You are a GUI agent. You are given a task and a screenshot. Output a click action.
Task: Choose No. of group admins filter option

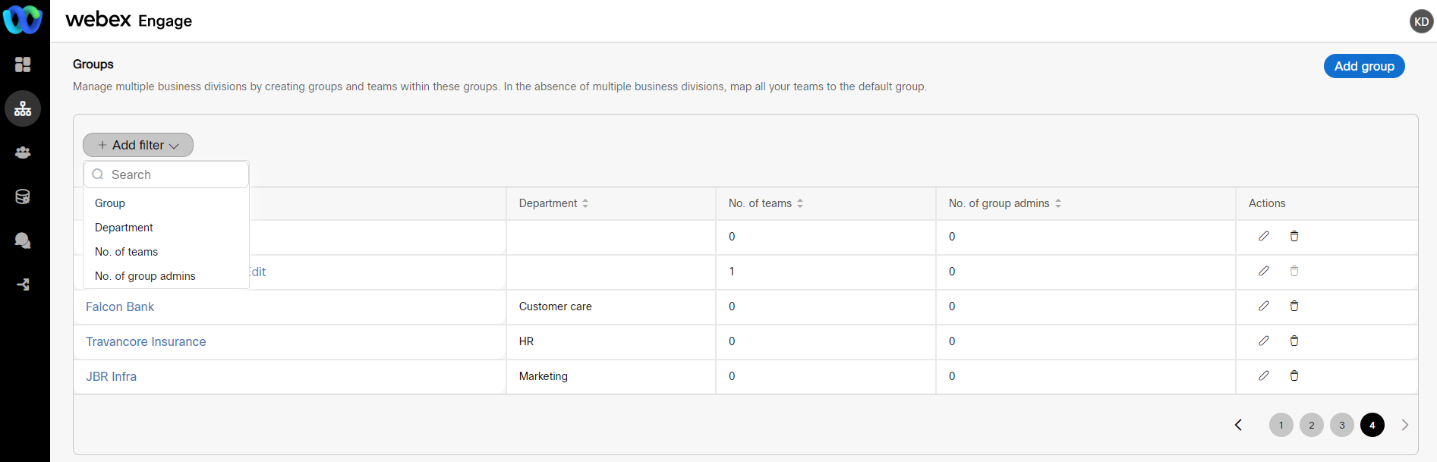coord(145,276)
